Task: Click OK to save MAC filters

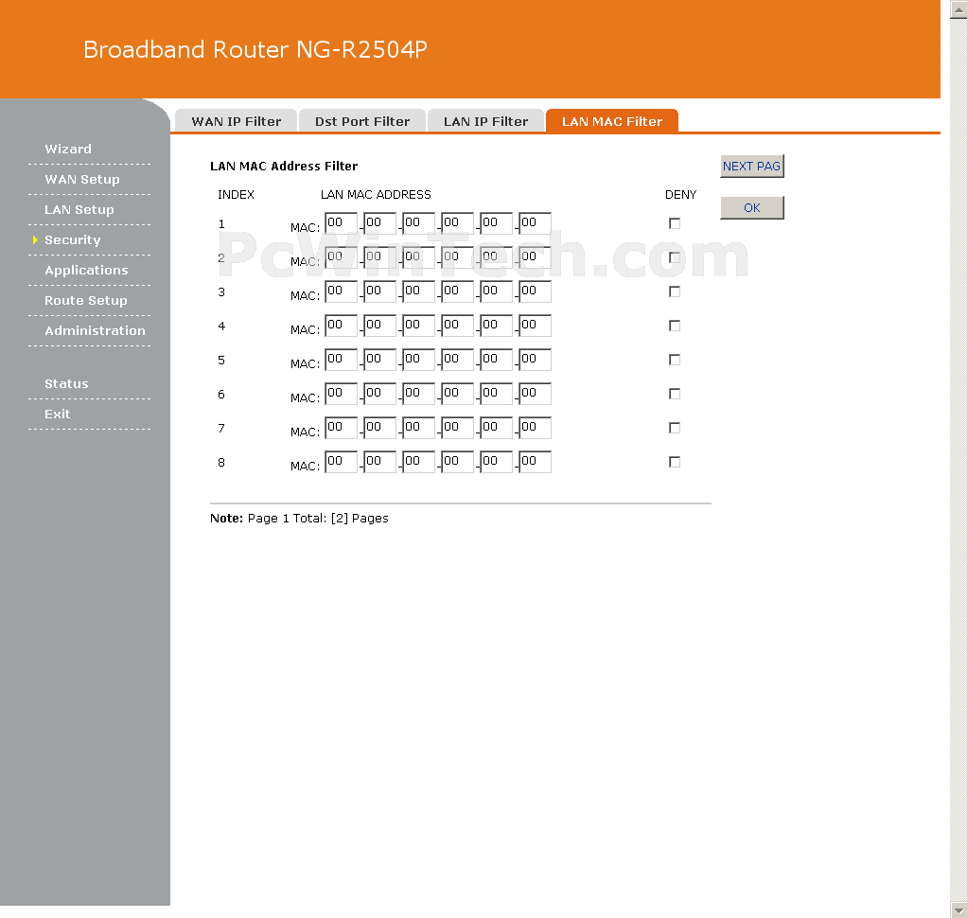Action: pos(752,208)
